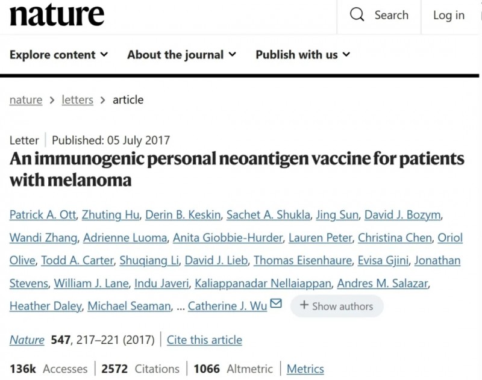Viewport: 482px width, 380px height.
Task: Open the About the journal dropdown
Action: [181, 55]
